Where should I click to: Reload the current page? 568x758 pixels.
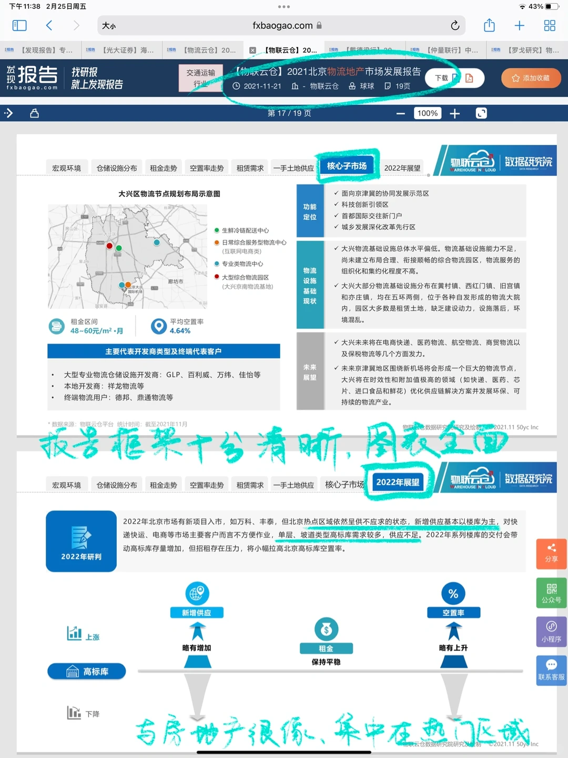click(x=455, y=25)
